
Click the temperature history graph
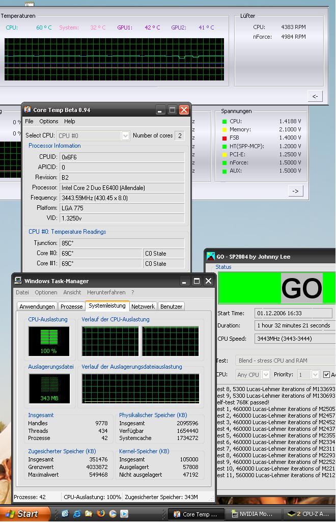[115, 60]
